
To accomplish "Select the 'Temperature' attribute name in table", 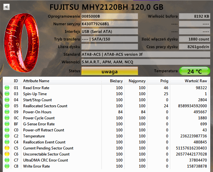I will coord(34,136).
